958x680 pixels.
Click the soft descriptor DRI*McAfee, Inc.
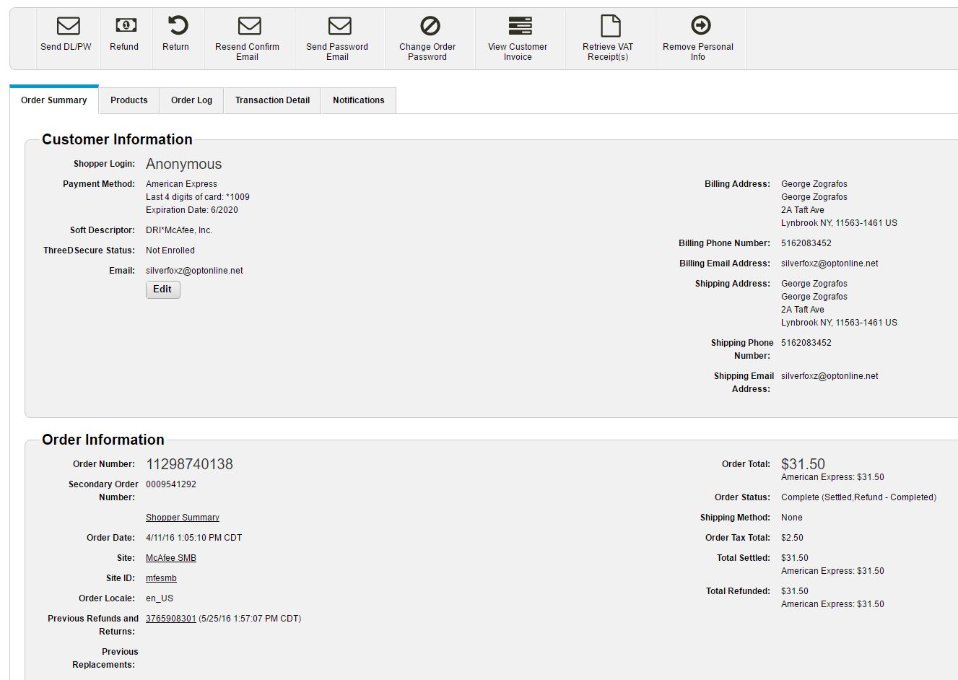[x=179, y=230]
